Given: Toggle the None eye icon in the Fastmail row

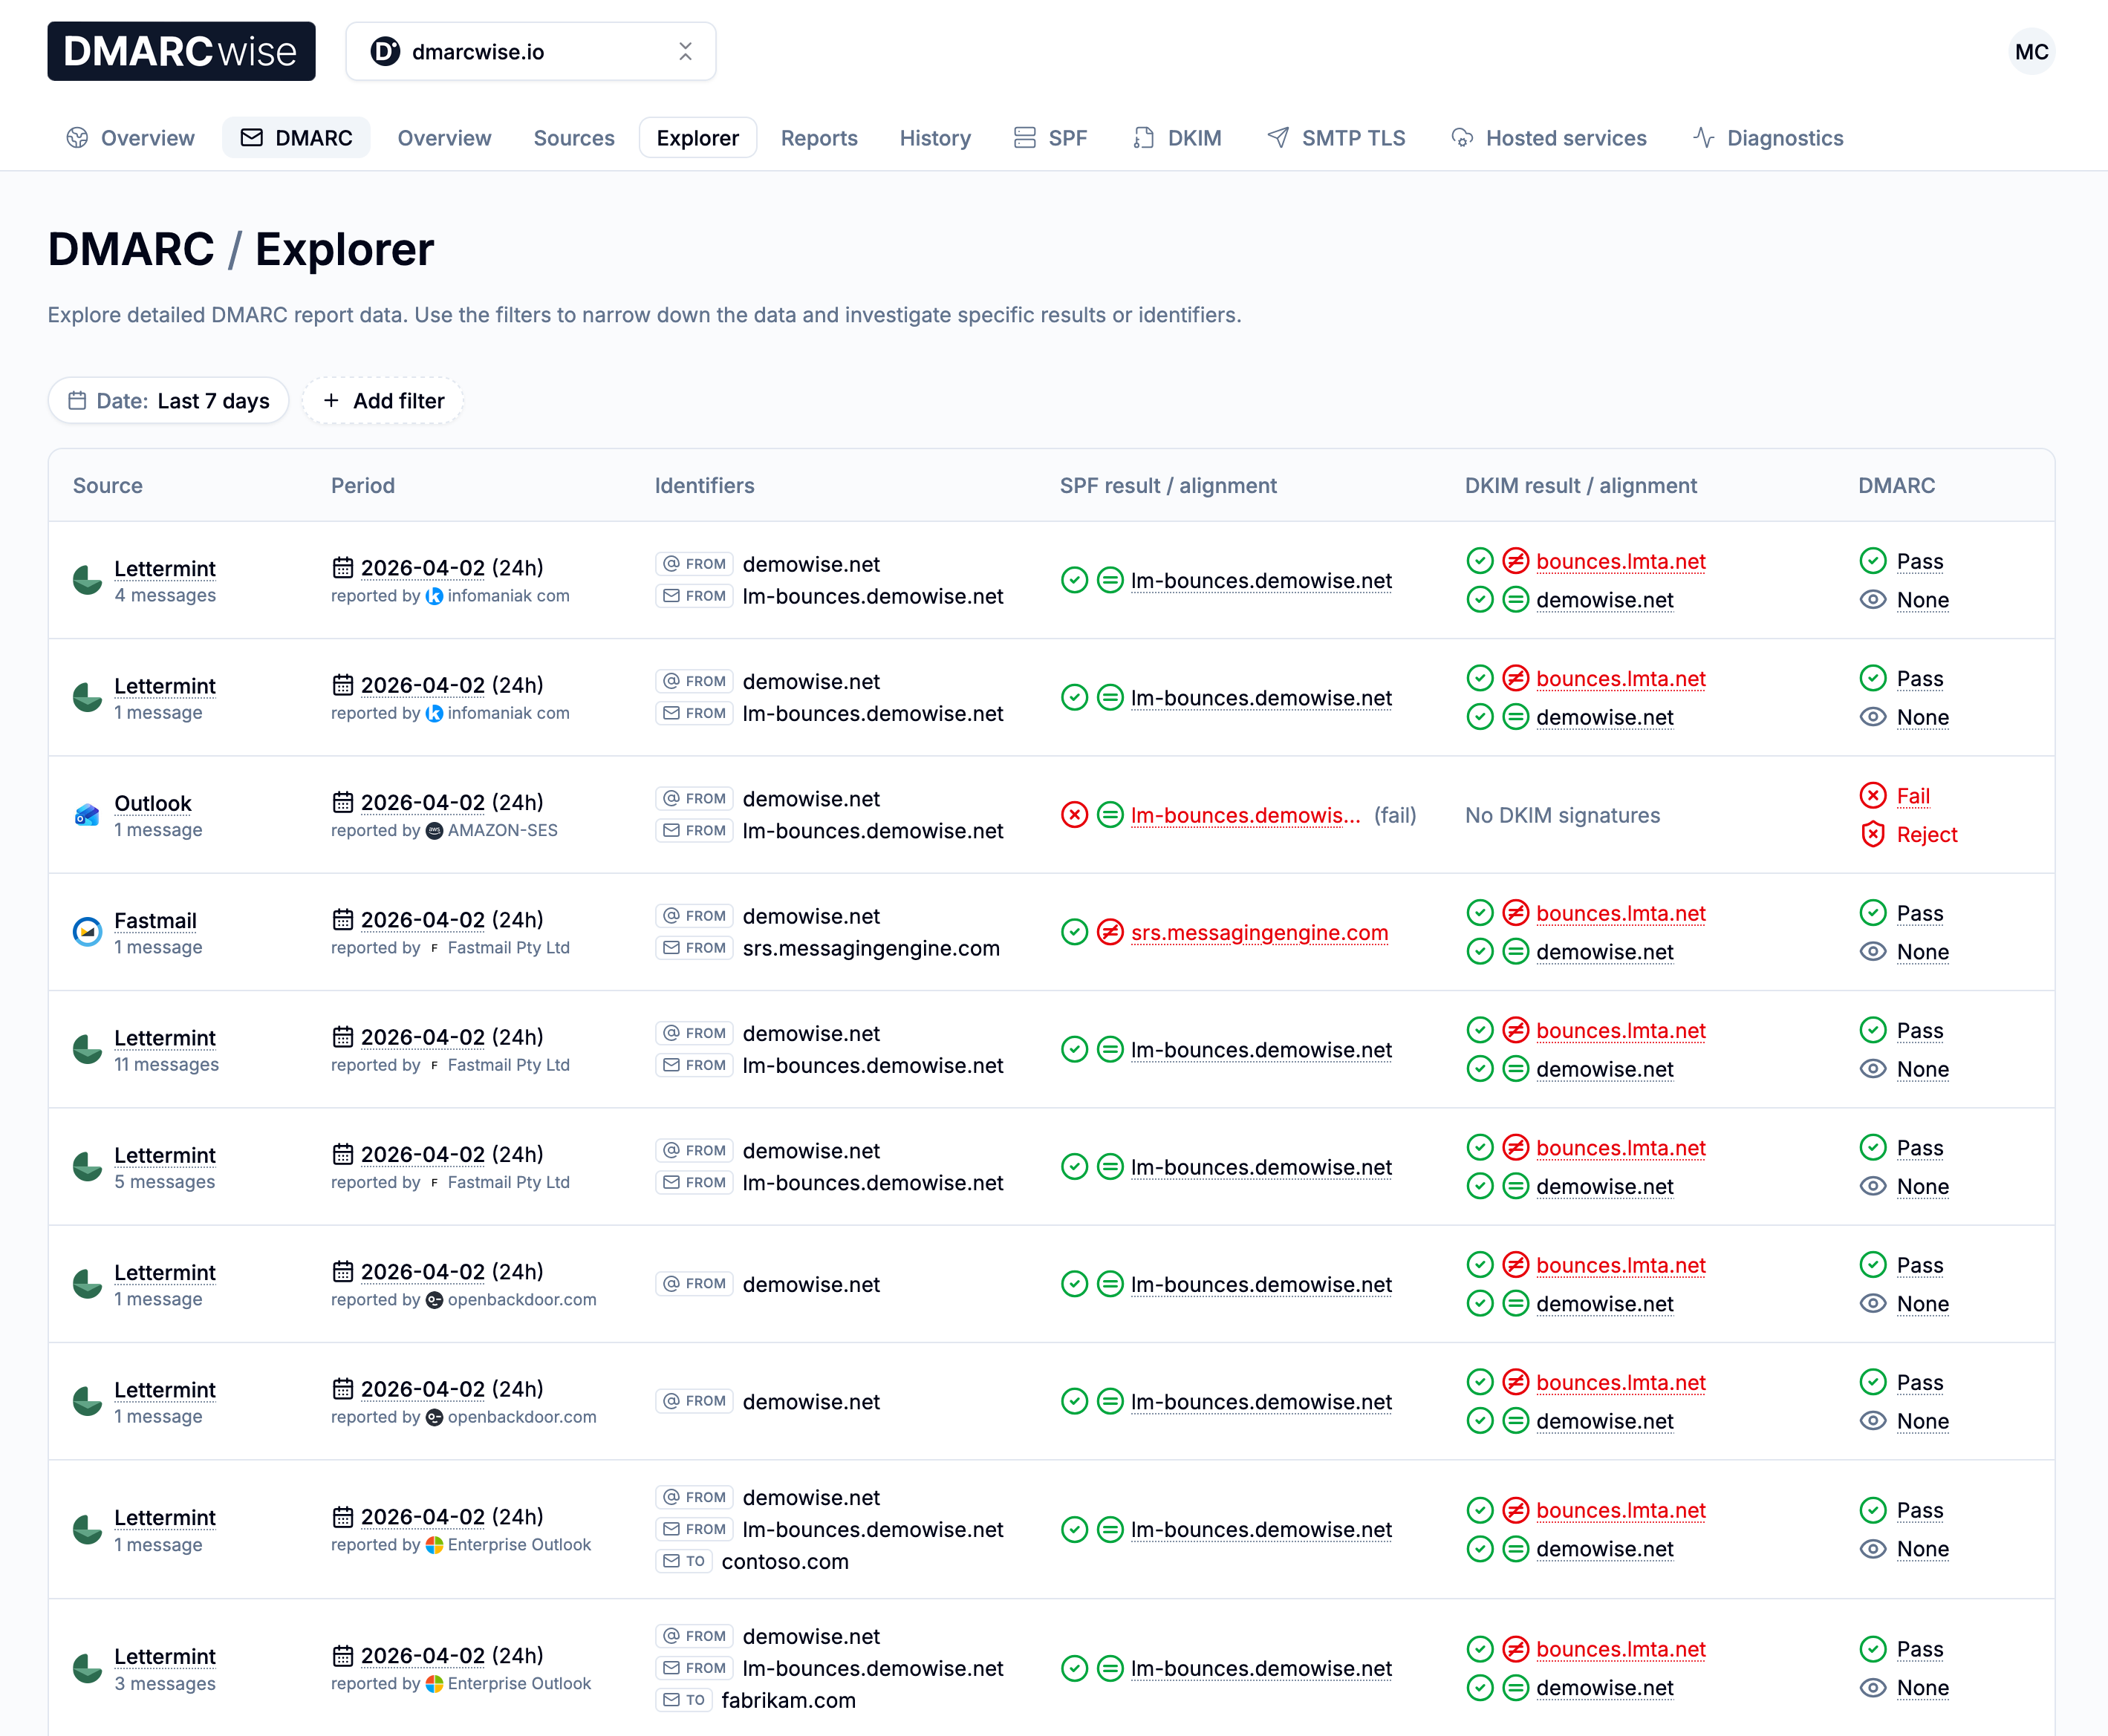Looking at the screenshot, I should [x=1873, y=951].
